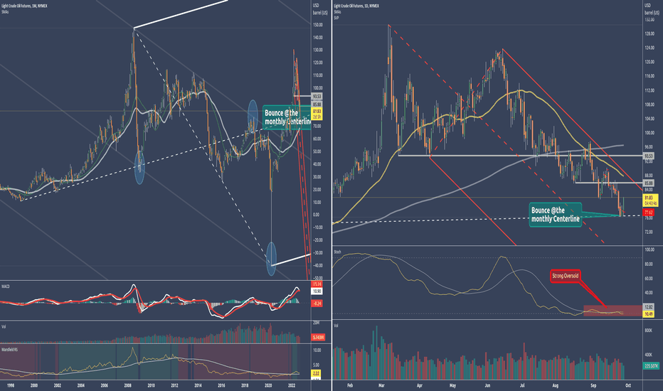Click the yellow 2.22 Mansfield RS value
The image size is (663, 391).
(x=317, y=373)
